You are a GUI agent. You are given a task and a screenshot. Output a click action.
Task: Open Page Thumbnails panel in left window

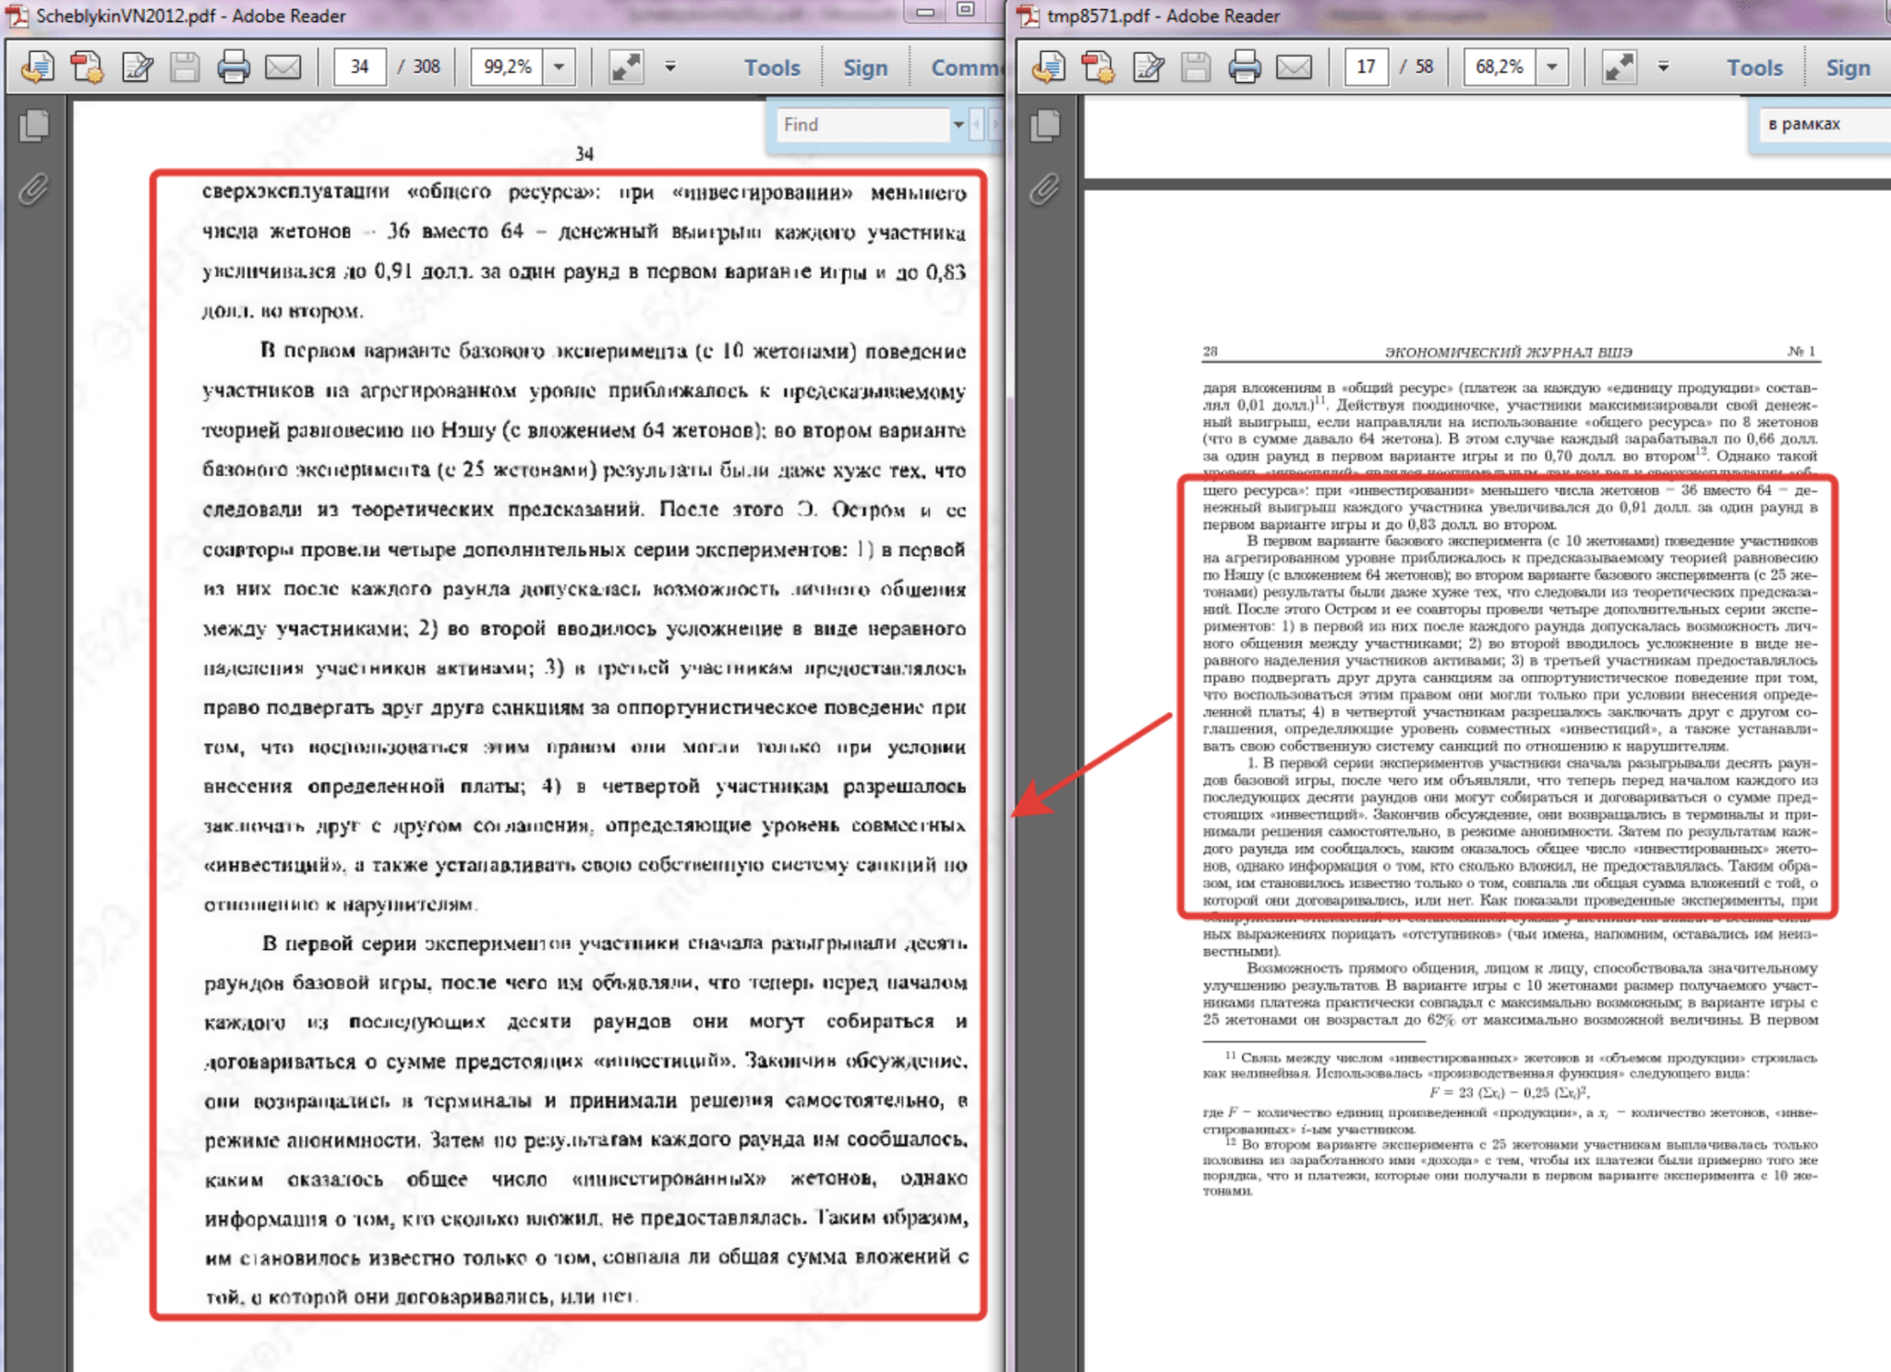tap(34, 126)
